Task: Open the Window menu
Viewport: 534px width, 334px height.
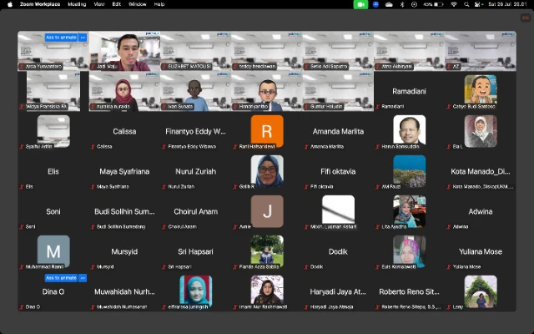Action: [x=138, y=4]
